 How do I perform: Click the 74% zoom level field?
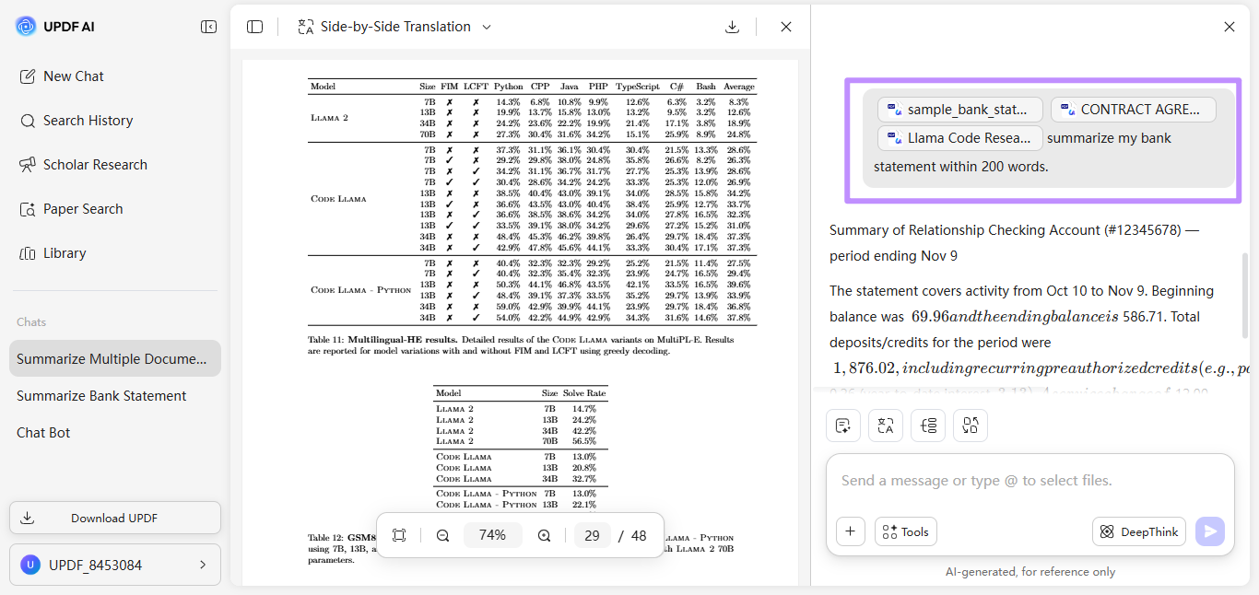click(493, 535)
